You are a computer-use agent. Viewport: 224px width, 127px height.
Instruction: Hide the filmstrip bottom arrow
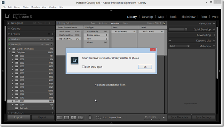click(111, 123)
